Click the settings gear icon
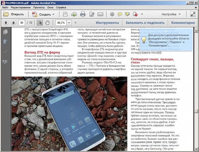The width and height of the screenshot is (199, 152). [112, 14]
